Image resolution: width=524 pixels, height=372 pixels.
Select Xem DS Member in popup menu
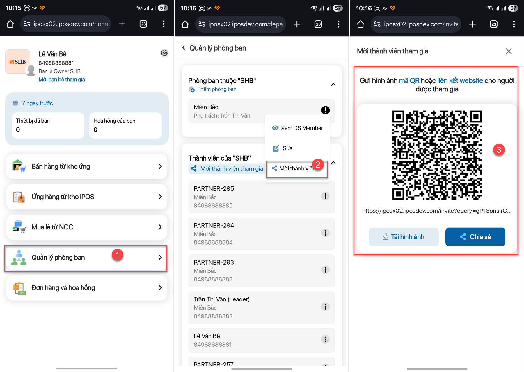(297, 128)
